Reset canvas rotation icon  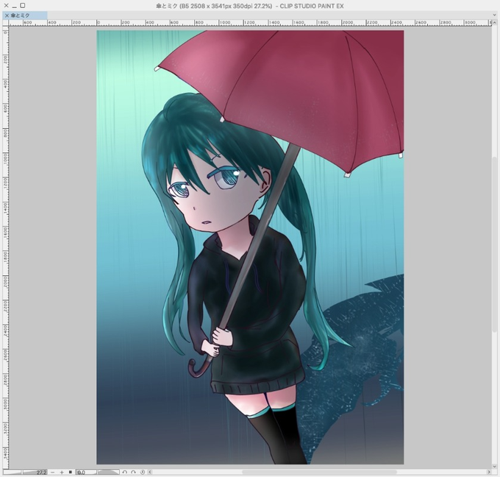143,472
